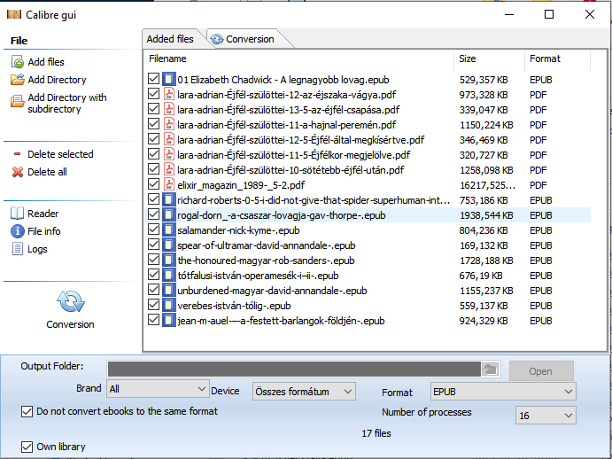Switch to the Added files tab
Viewport: 612px width, 459px height.
(170, 39)
